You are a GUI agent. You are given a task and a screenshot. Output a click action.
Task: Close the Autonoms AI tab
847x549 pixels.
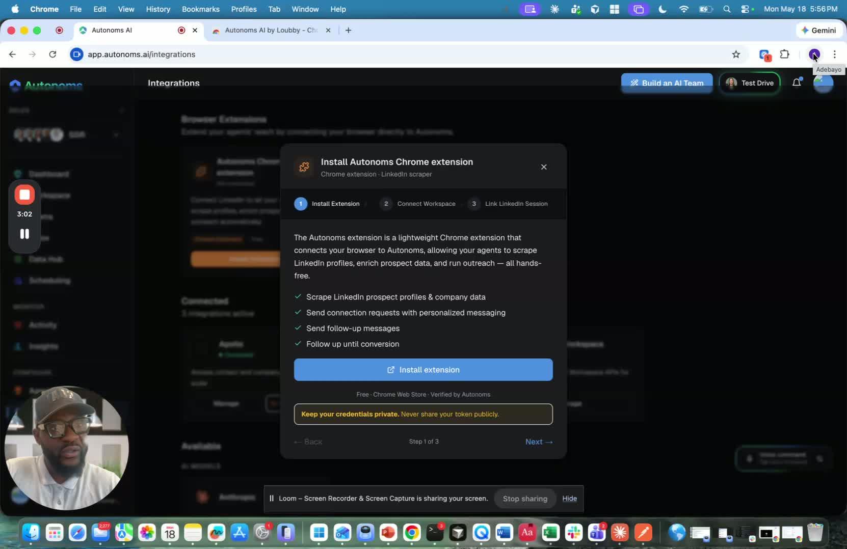pyautogui.click(x=195, y=30)
